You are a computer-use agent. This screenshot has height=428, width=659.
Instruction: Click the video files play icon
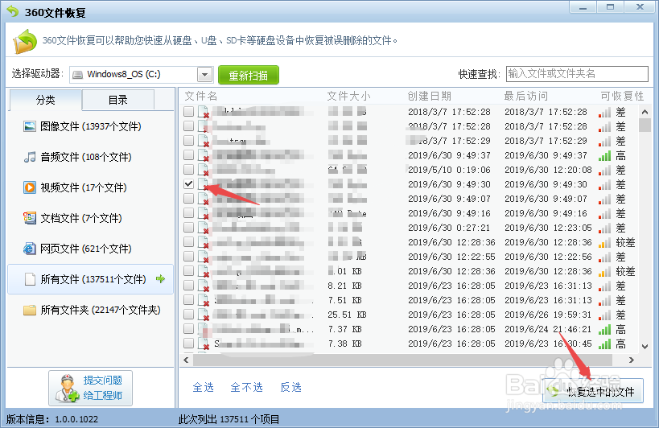30,187
